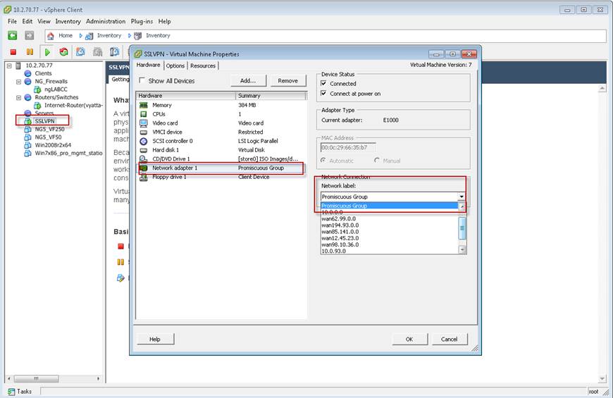Image resolution: width=613 pixels, height=398 pixels.
Task: Click the Remove hardware button
Action: [287, 80]
